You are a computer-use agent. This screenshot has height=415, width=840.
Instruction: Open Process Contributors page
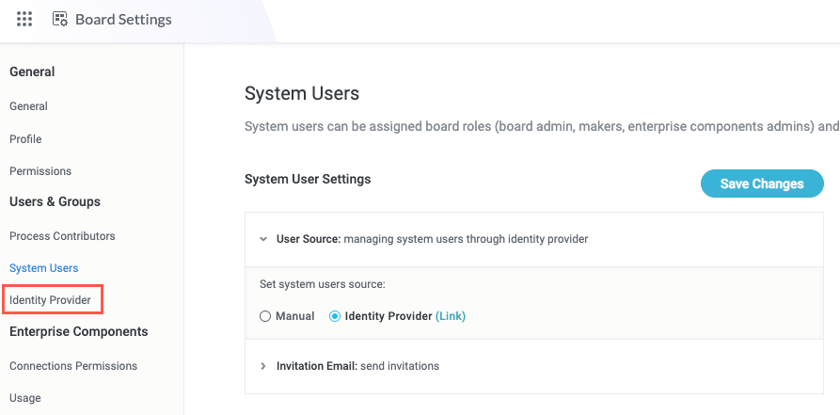(x=62, y=236)
